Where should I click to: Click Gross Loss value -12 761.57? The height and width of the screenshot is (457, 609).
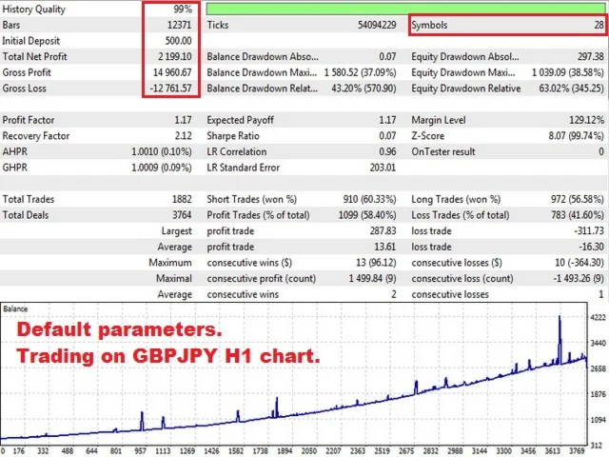click(171, 89)
